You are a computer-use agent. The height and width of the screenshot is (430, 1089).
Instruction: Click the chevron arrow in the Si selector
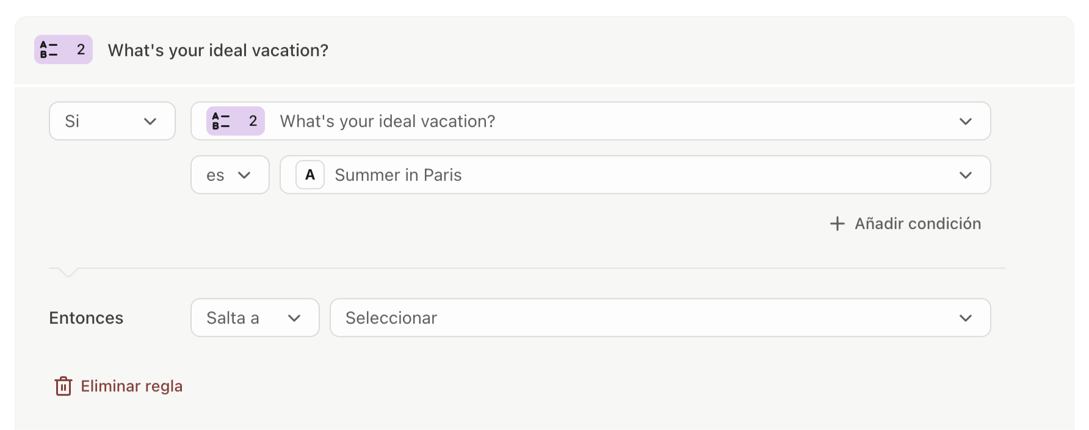coord(150,122)
